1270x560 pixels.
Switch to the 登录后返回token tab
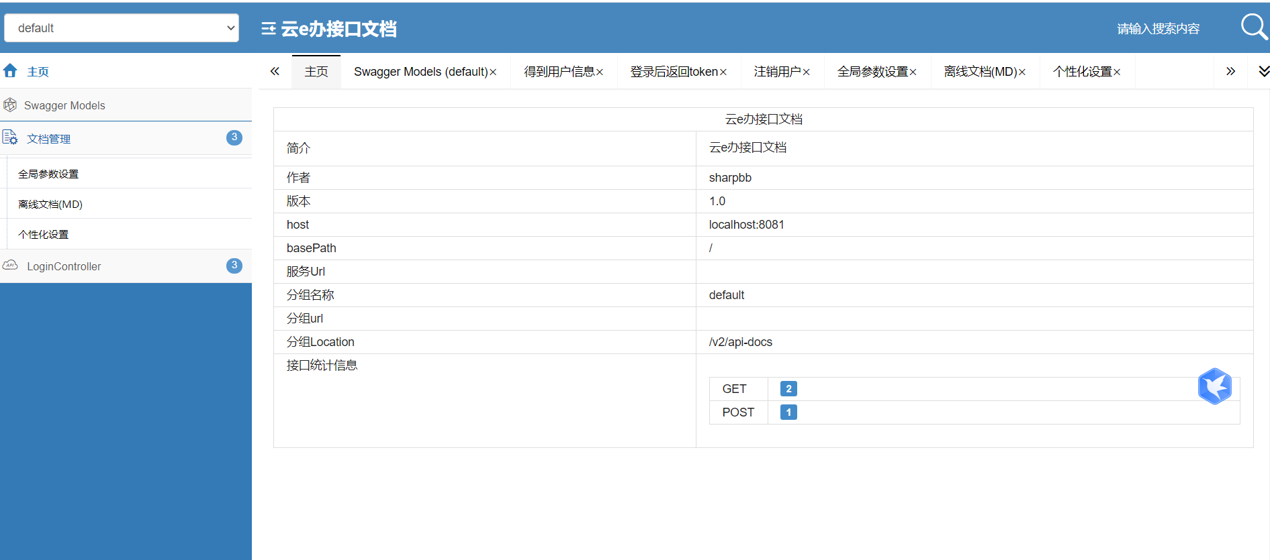click(x=674, y=72)
